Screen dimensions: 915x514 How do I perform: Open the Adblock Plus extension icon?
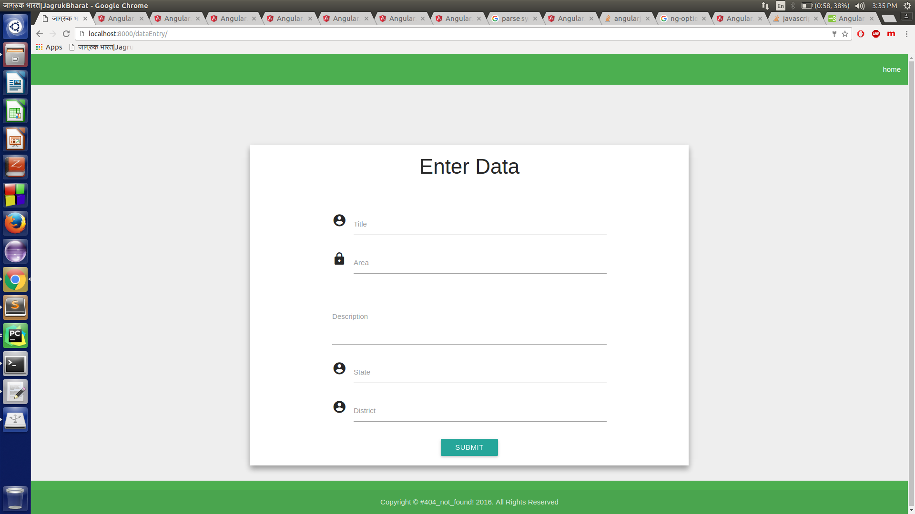click(x=875, y=34)
